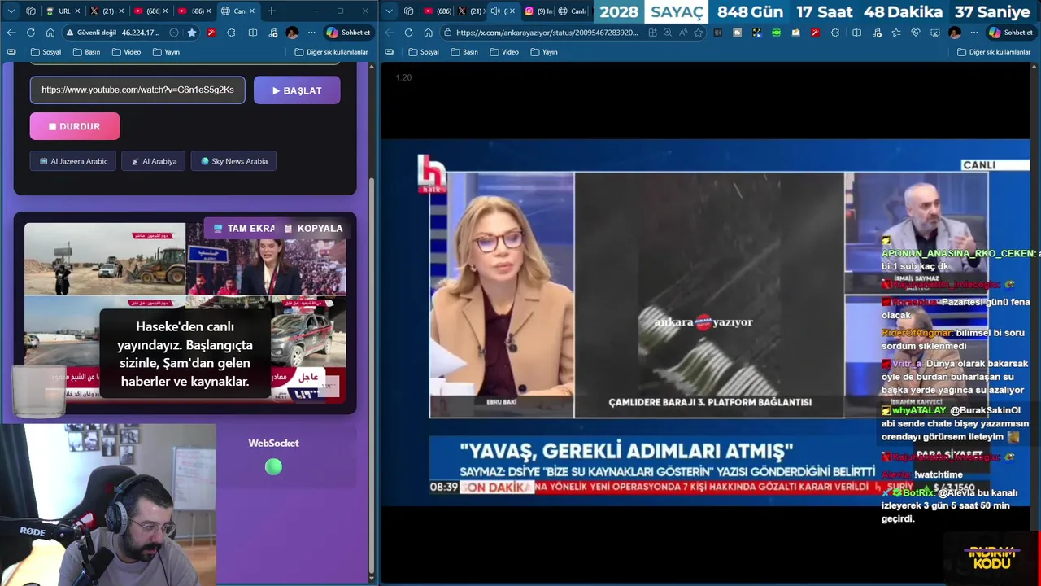
Task: Expand Diğer sık kullanılanlar in the 46.224 window
Action: click(332, 52)
